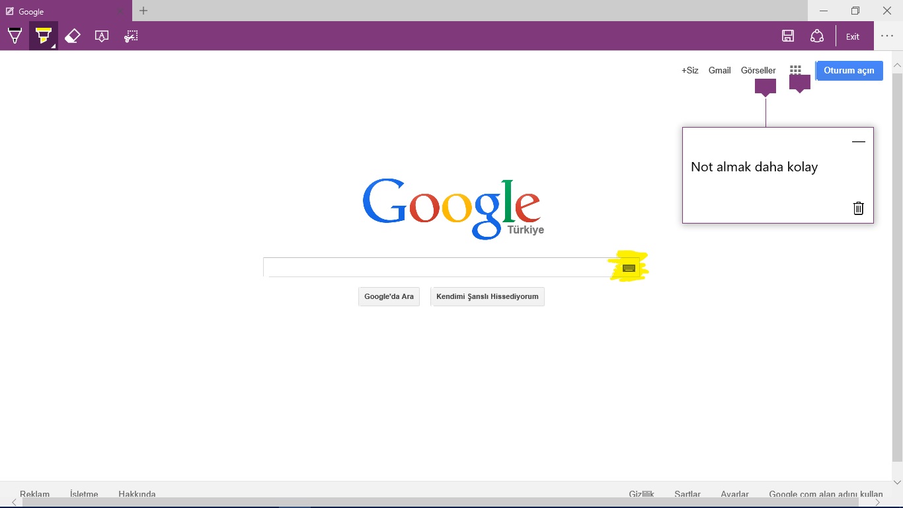Screen dimensions: 903x508
Task: Save the web note with floppy icon
Action: [788, 36]
